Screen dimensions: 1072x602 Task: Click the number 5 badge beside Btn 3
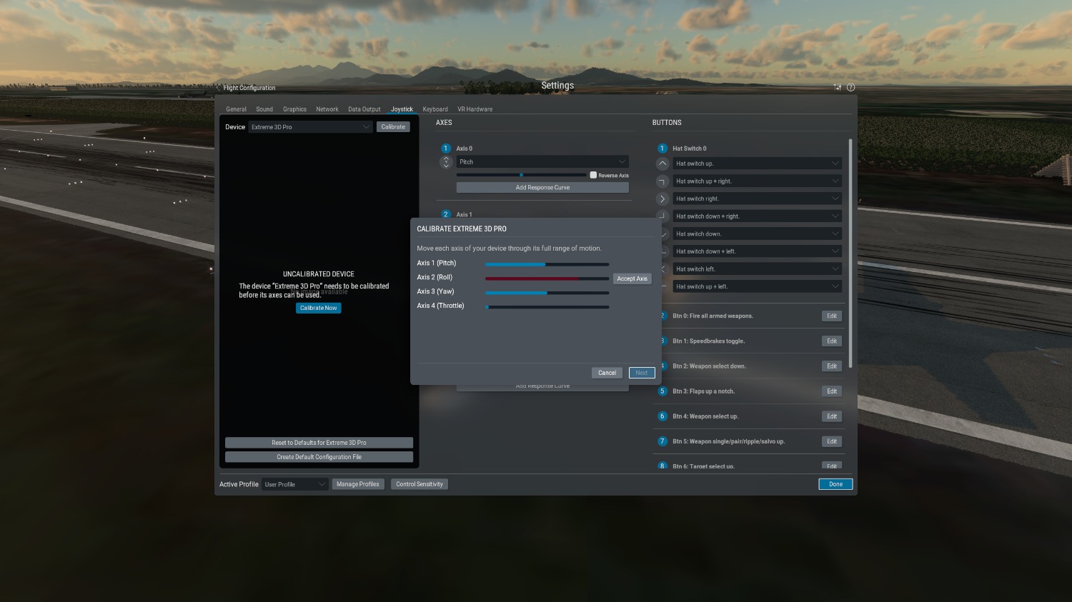(x=662, y=391)
